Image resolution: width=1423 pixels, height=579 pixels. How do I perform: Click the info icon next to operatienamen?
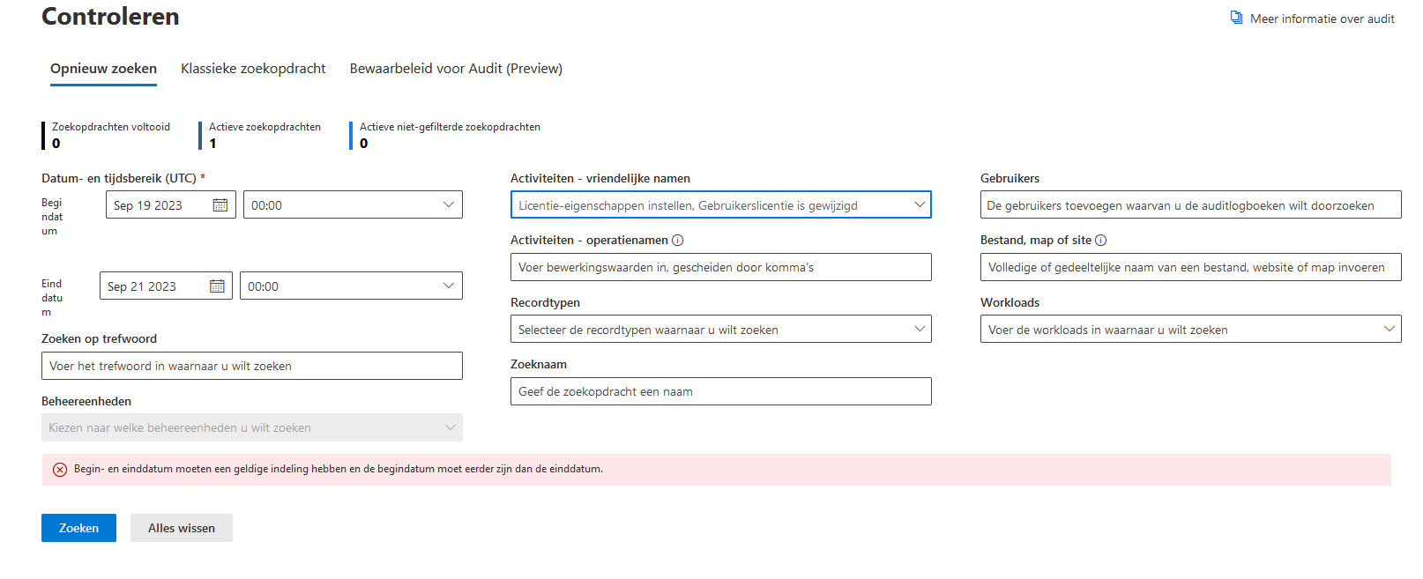(x=677, y=241)
